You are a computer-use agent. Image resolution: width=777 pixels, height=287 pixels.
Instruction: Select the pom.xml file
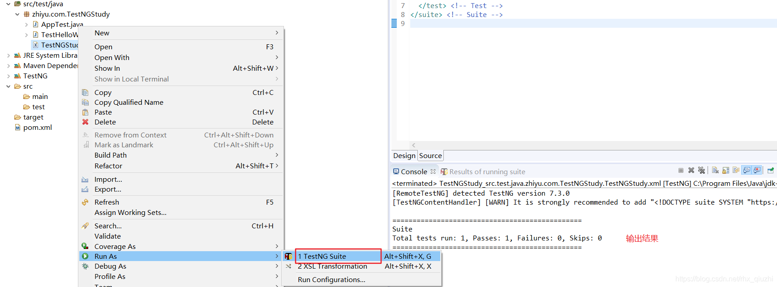coord(33,128)
